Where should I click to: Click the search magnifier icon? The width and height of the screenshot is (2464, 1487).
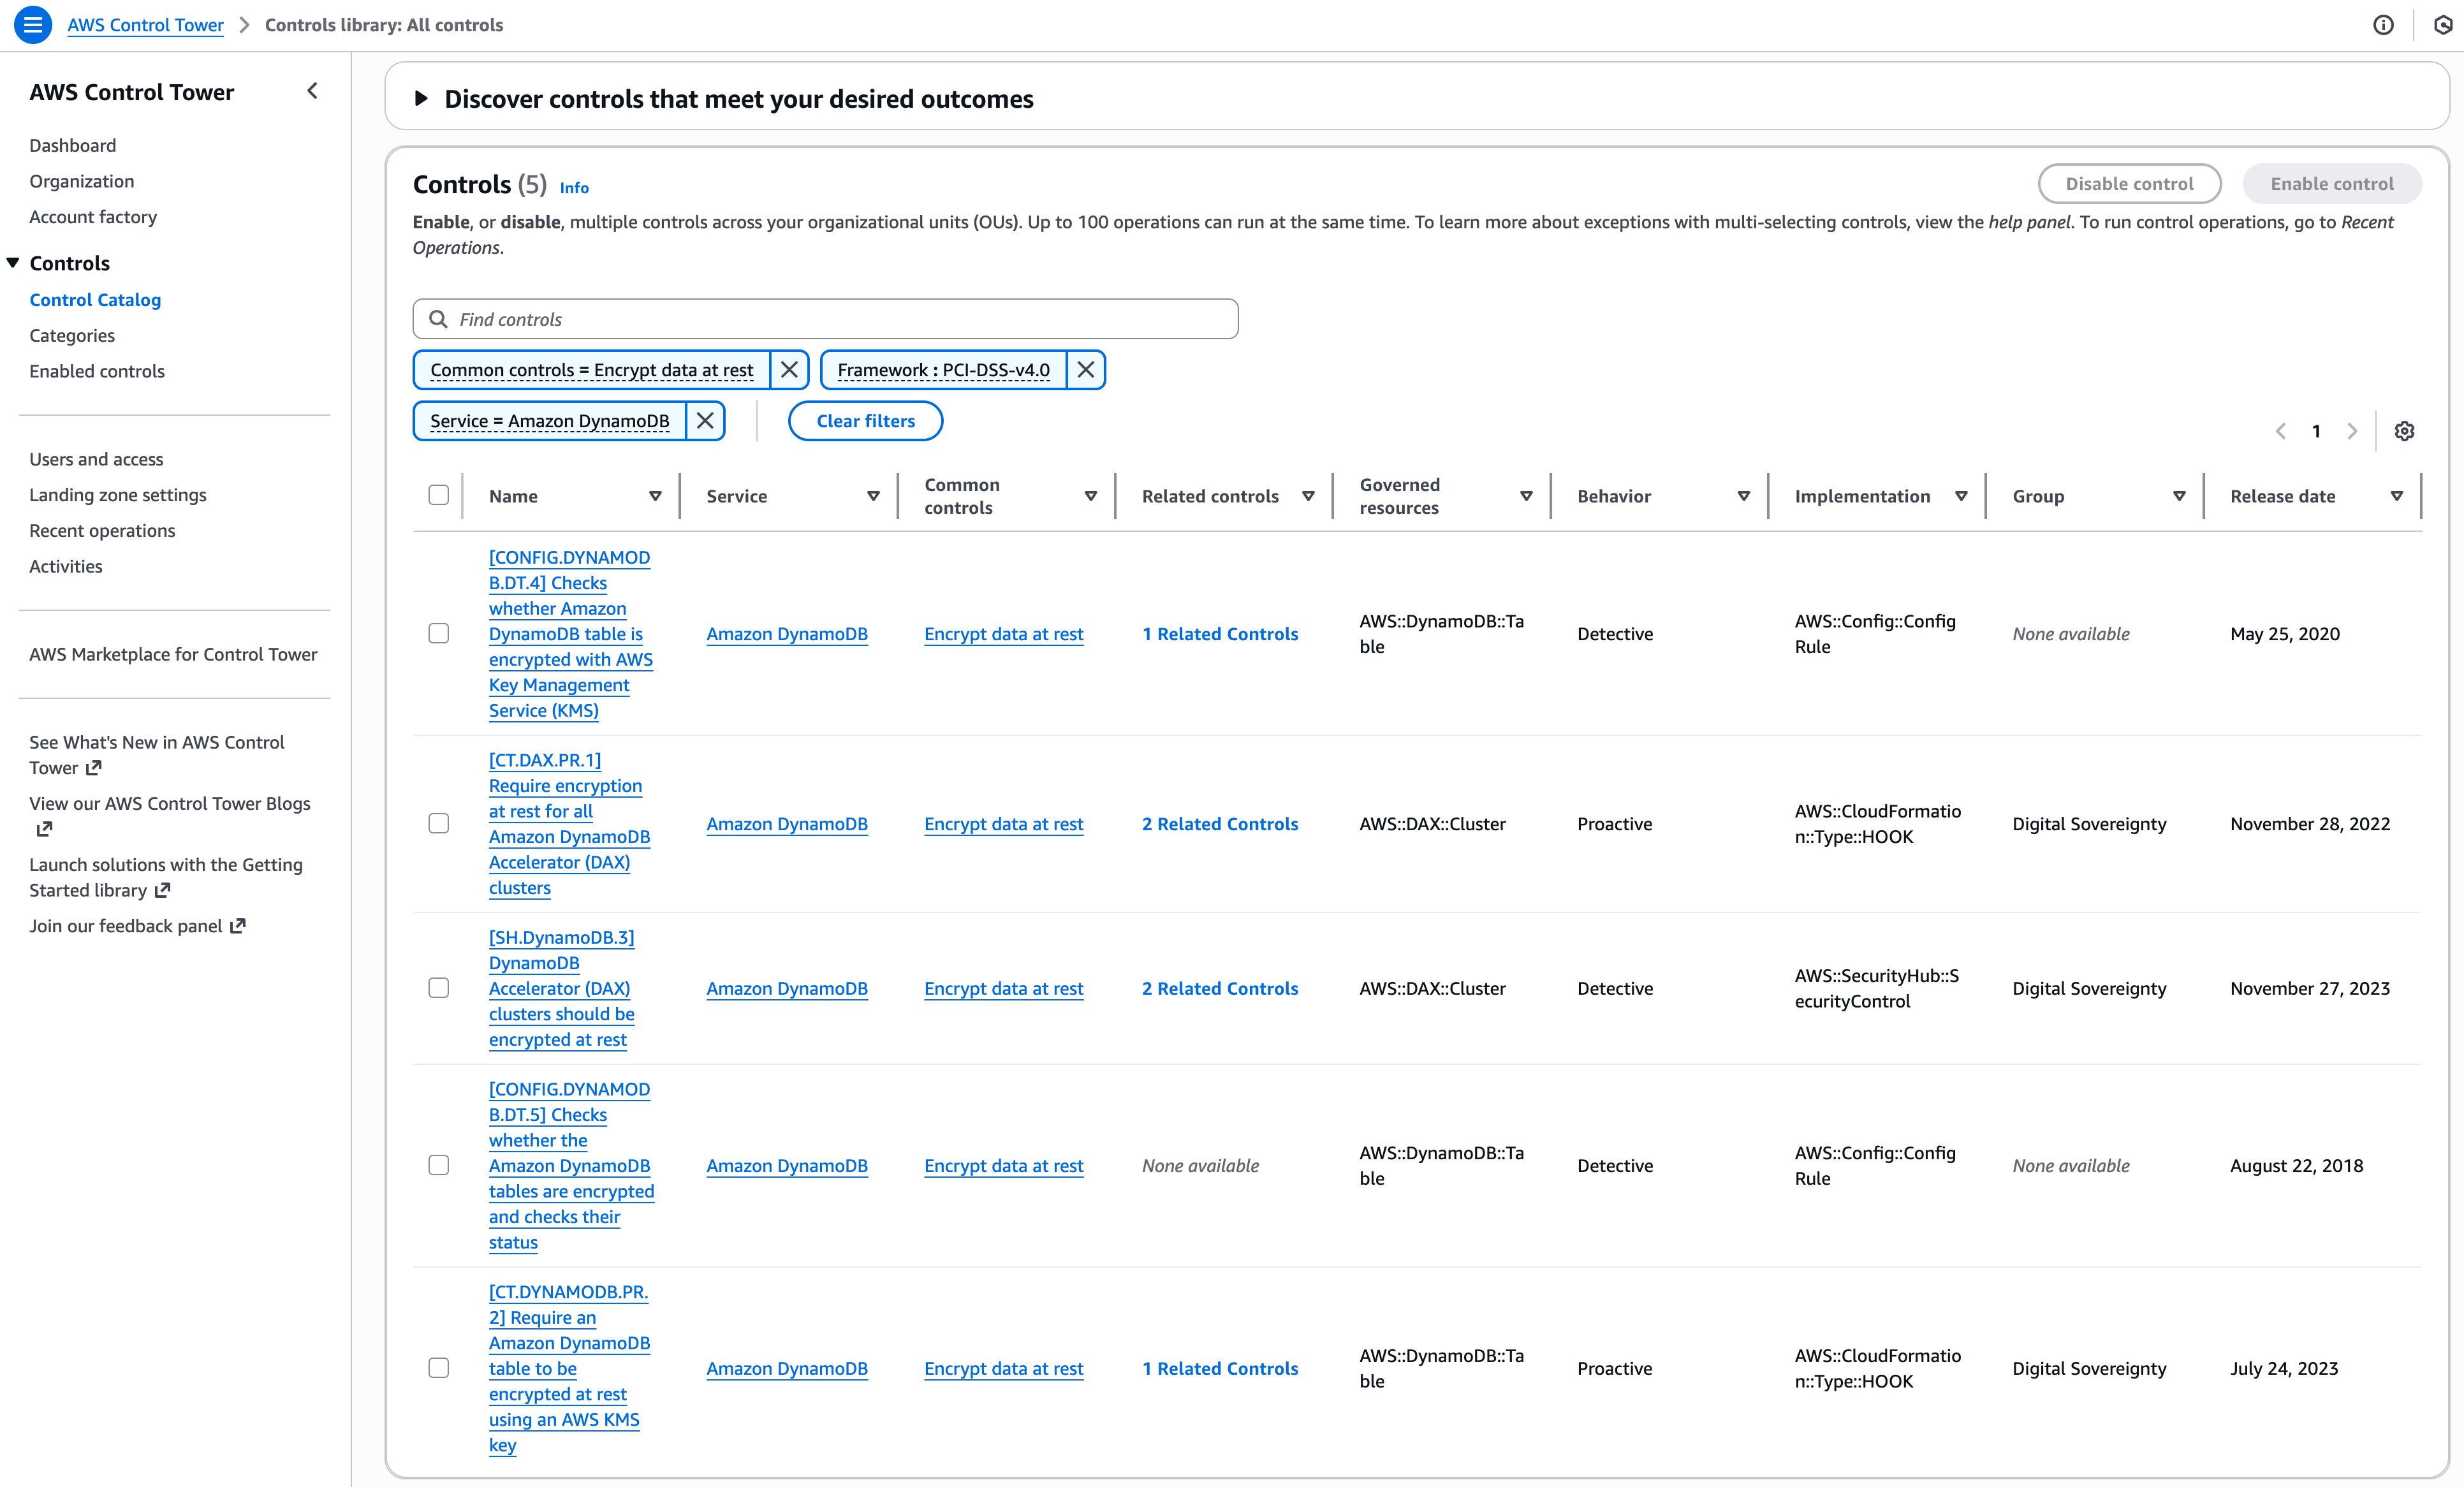pyautogui.click(x=438, y=319)
